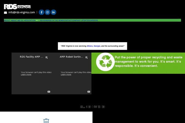The image size is (185, 123).
Task: Open the About menu item
Action: (x=7, y=20)
